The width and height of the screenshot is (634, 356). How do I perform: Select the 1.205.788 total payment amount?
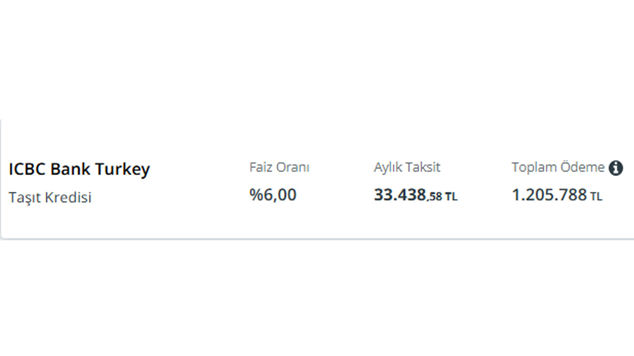pos(549,195)
